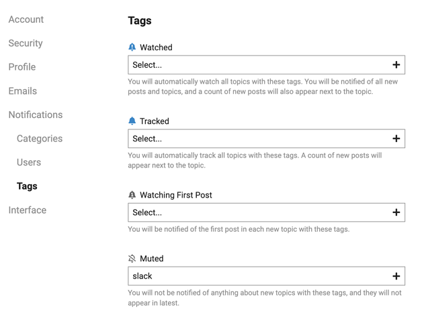Viewport: 428px width, 335px height.
Task: Navigate to the Interface section
Action: [x=28, y=210]
